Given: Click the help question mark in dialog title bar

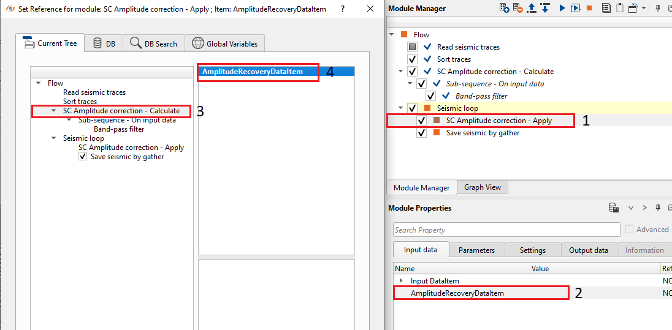Looking at the screenshot, I should pos(343,9).
